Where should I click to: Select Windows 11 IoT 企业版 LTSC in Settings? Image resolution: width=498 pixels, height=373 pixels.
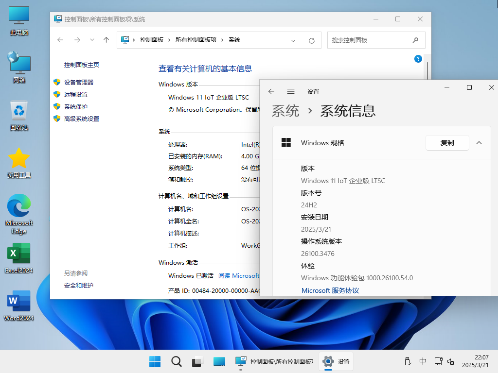click(343, 181)
